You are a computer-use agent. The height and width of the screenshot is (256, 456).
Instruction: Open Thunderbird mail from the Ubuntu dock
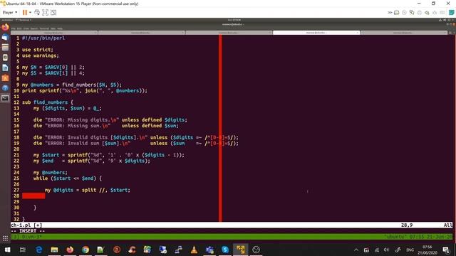[x=5, y=38]
